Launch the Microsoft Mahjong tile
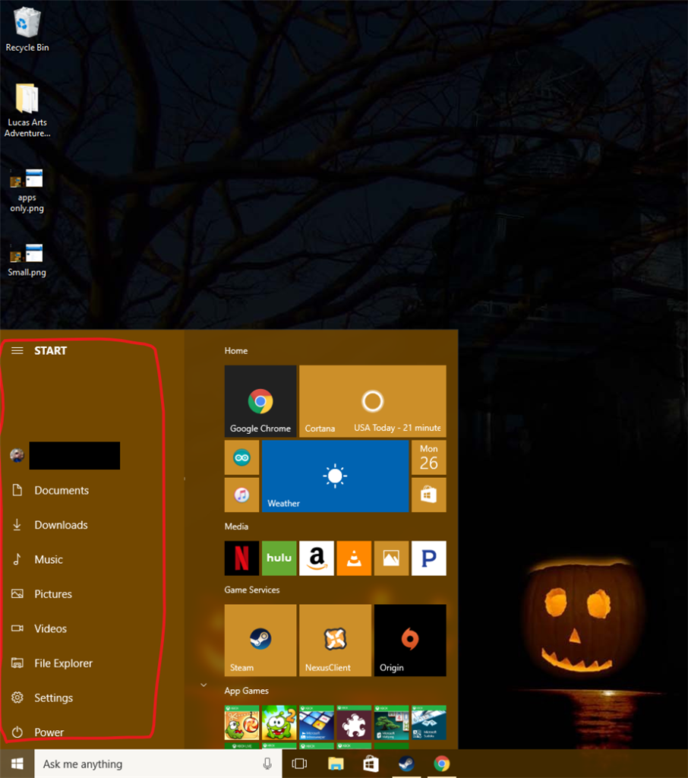This screenshot has height=778, width=688. [391, 723]
